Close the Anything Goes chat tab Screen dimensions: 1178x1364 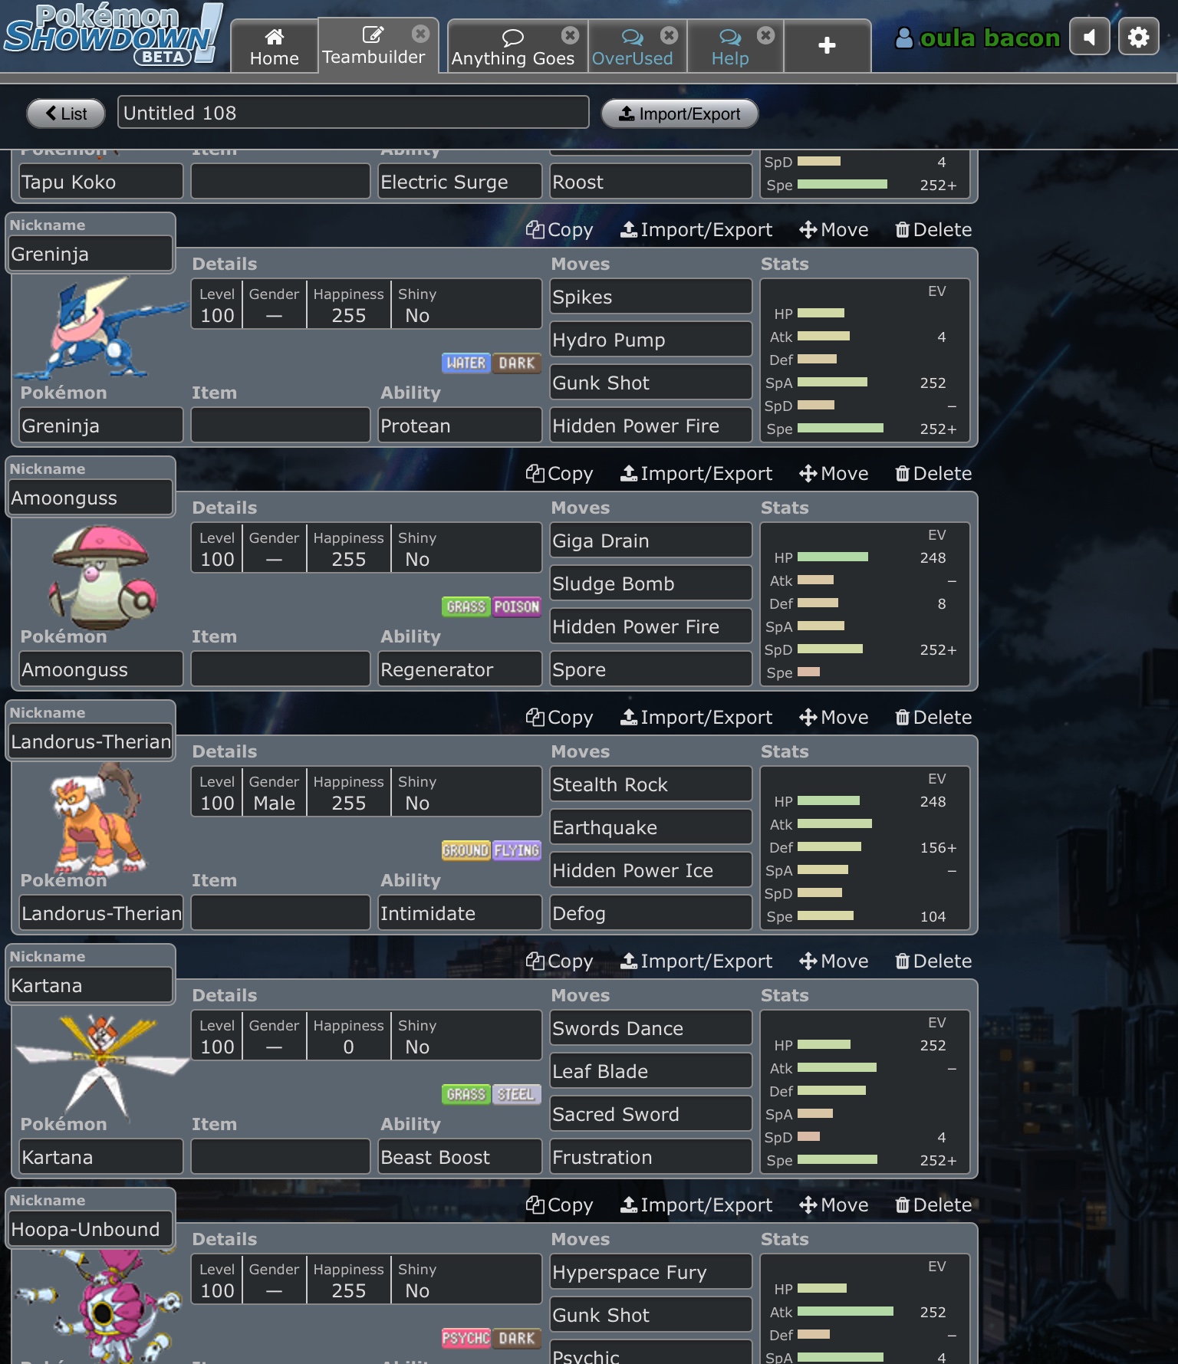tap(570, 35)
